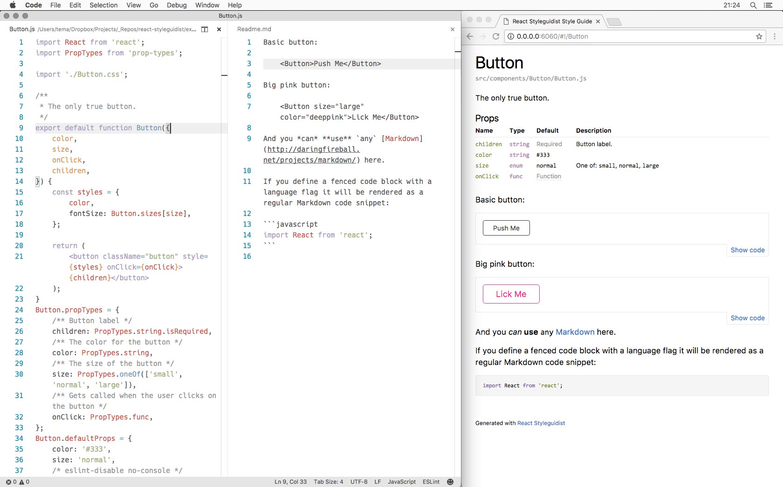The image size is (783, 487).
Task: Click Ln 9, Col 33 status entry
Action: tap(290, 482)
